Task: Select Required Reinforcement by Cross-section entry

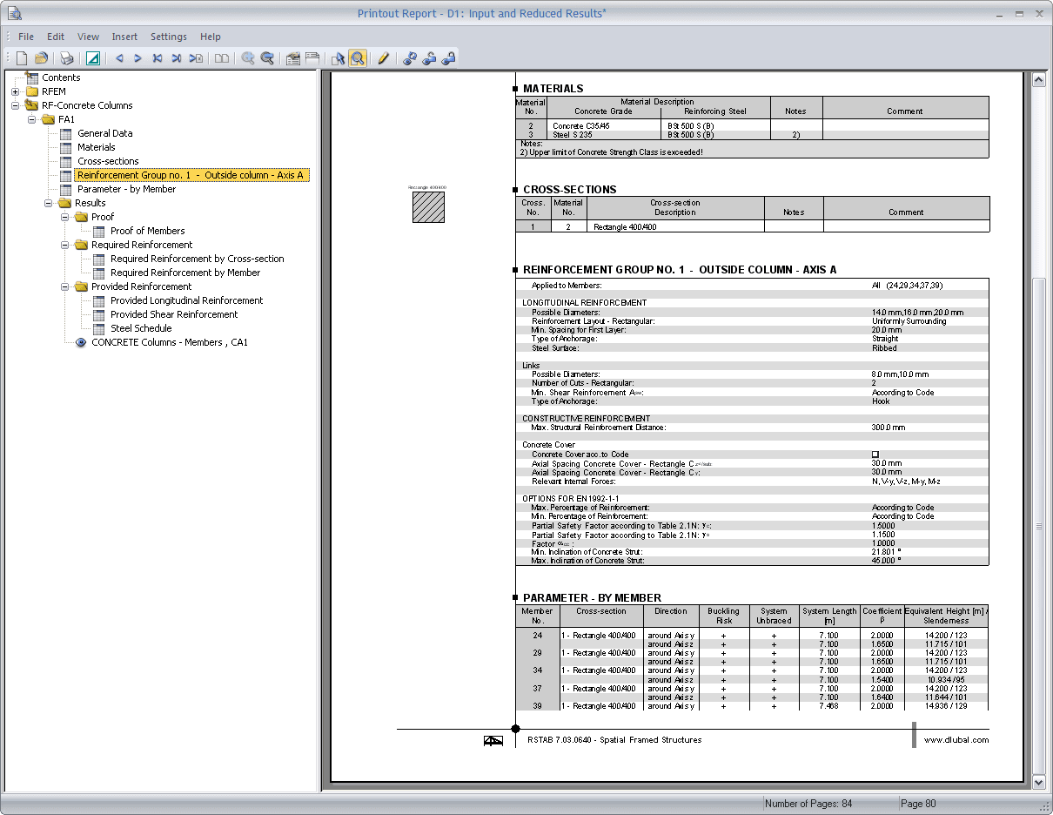Action: (x=198, y=259)
